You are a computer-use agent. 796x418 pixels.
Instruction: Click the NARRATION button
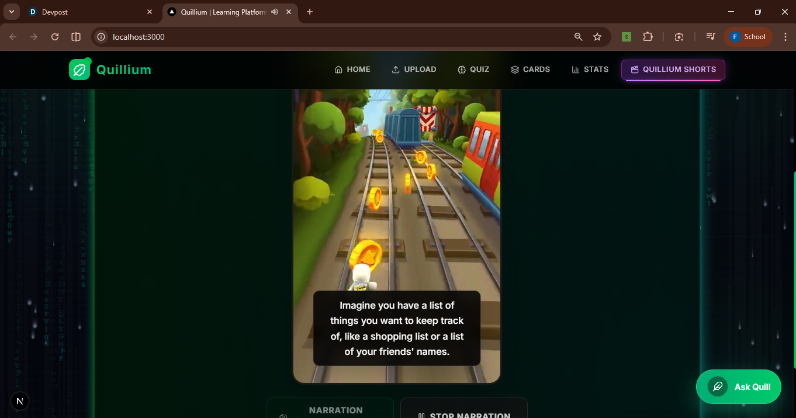(330, 409)
